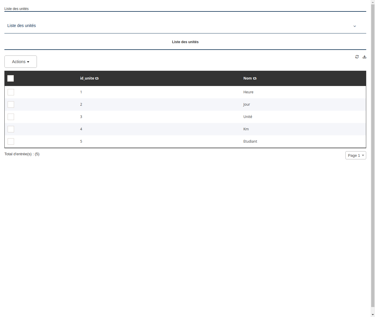Click the Total d'entrée(s) text
This screenshot has width=375, height=317.
(x=22, y=154)
